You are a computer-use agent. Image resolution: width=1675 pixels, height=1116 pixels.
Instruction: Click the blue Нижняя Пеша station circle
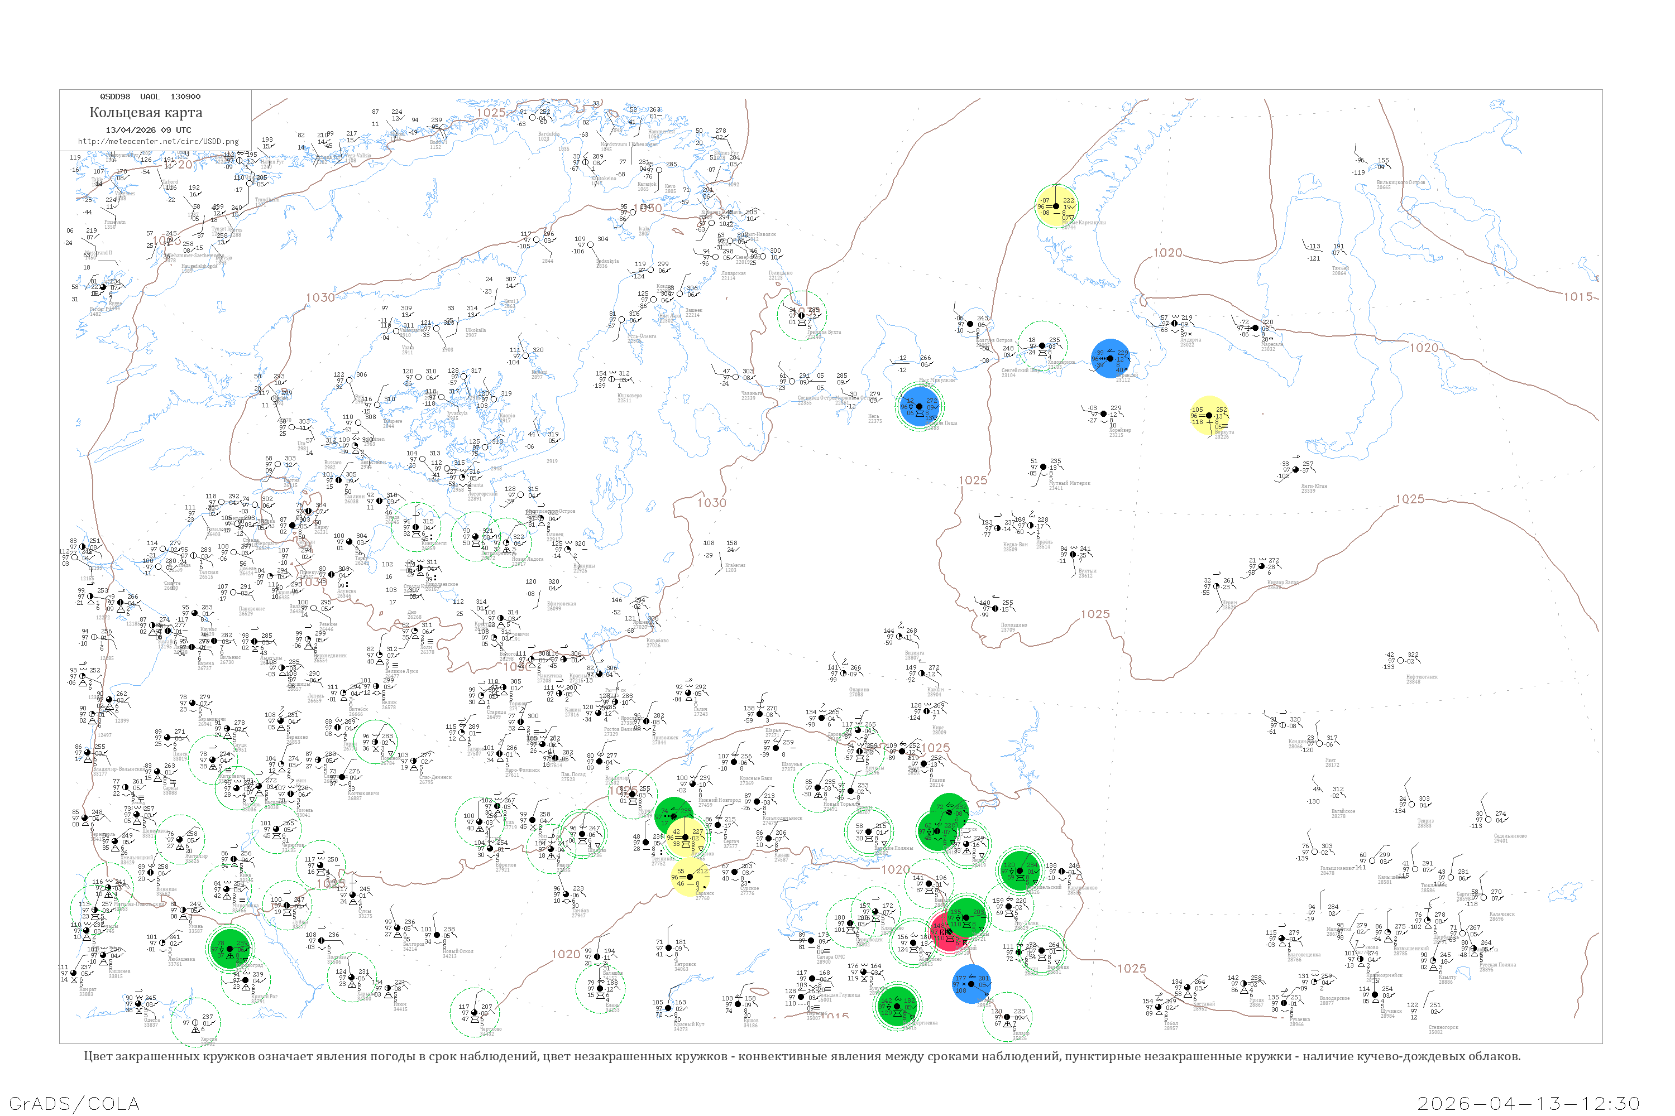[920, 406]
